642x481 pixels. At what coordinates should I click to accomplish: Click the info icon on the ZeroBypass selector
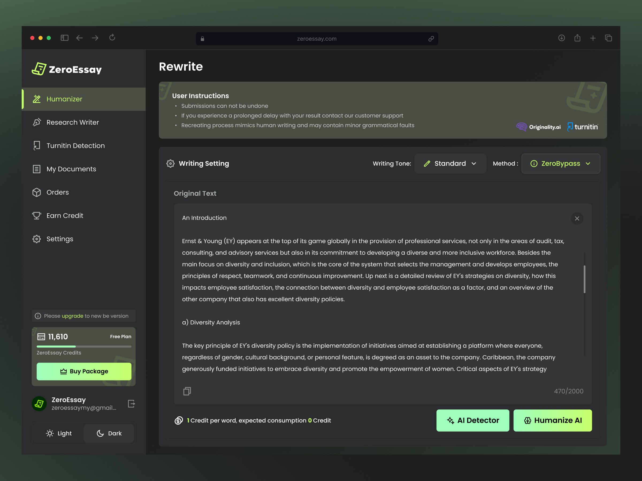pos(534,163)
